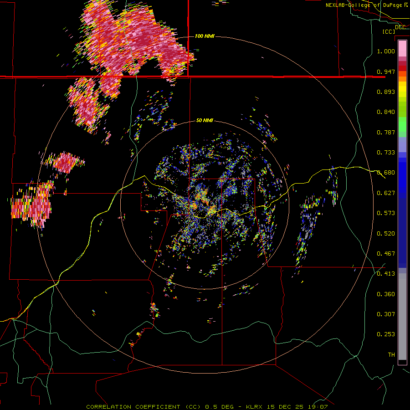Viewport: 410px width, 410px height.
Task: Click the 100 NMI range ring label
Action: click(205, 36)
